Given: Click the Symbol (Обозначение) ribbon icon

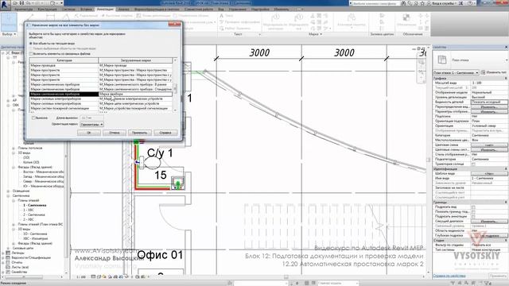Looking at the screenshot, I should pyautogui.click(x=406, y=20).
